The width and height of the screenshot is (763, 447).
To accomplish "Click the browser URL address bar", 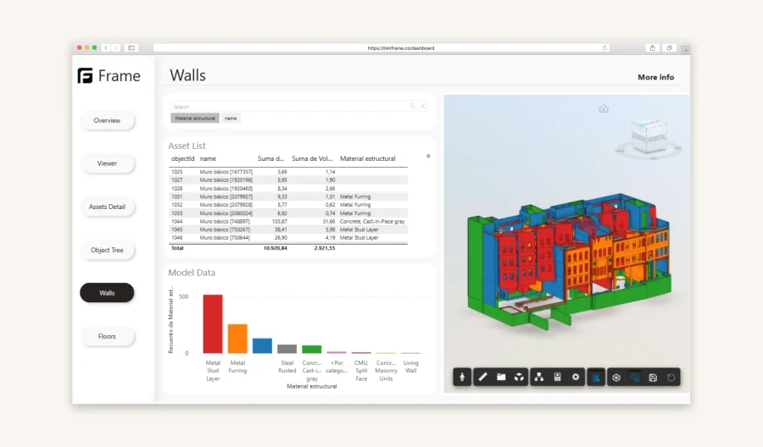I will tap(381, 48).
